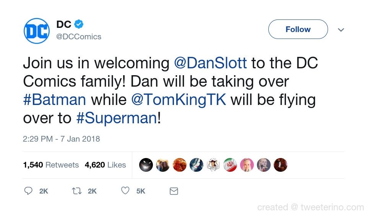The image size is (367, 213).
Task: Click the #Superman hashtag
Action: pyautogui.click(x=117, y=118)
